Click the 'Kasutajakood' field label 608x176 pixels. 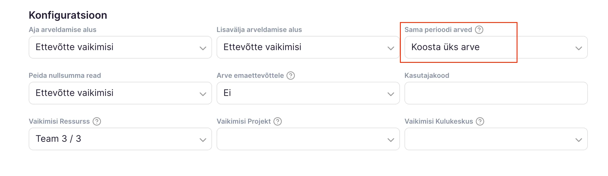tap(427, 76)
